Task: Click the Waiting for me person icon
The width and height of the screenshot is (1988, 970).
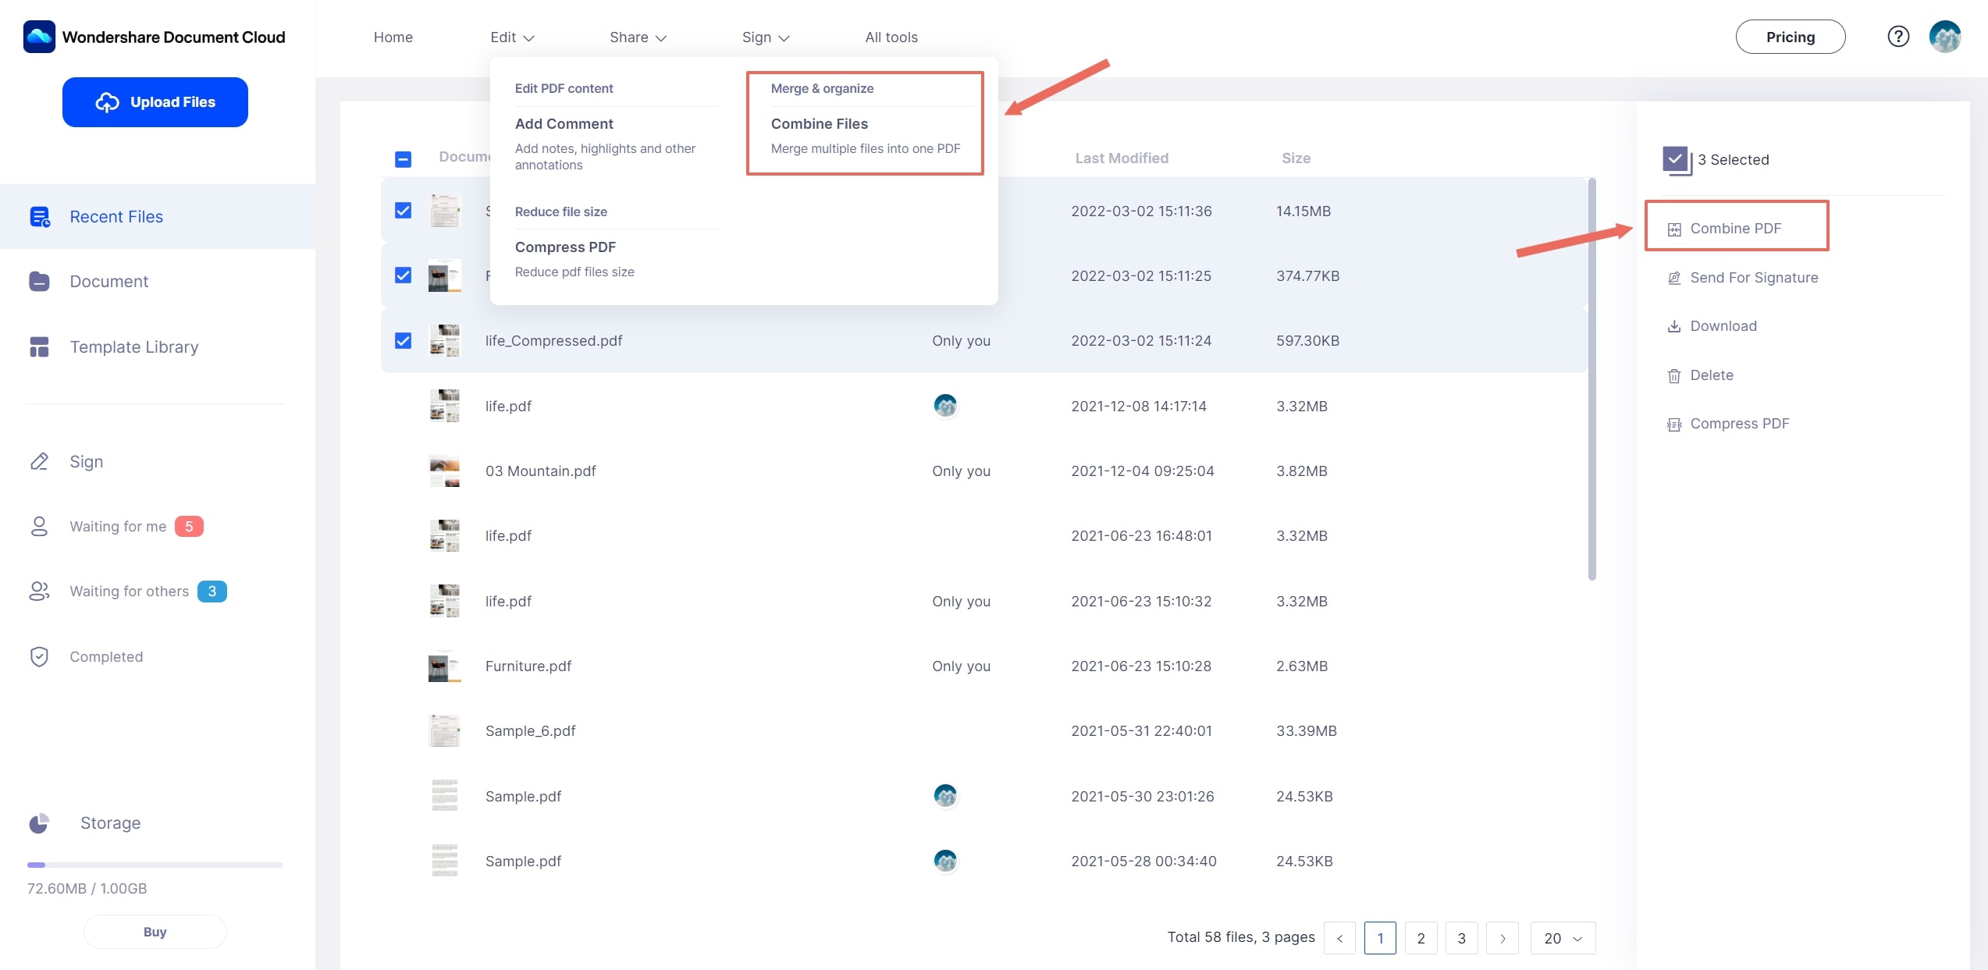Action: [x=39, y=527]
